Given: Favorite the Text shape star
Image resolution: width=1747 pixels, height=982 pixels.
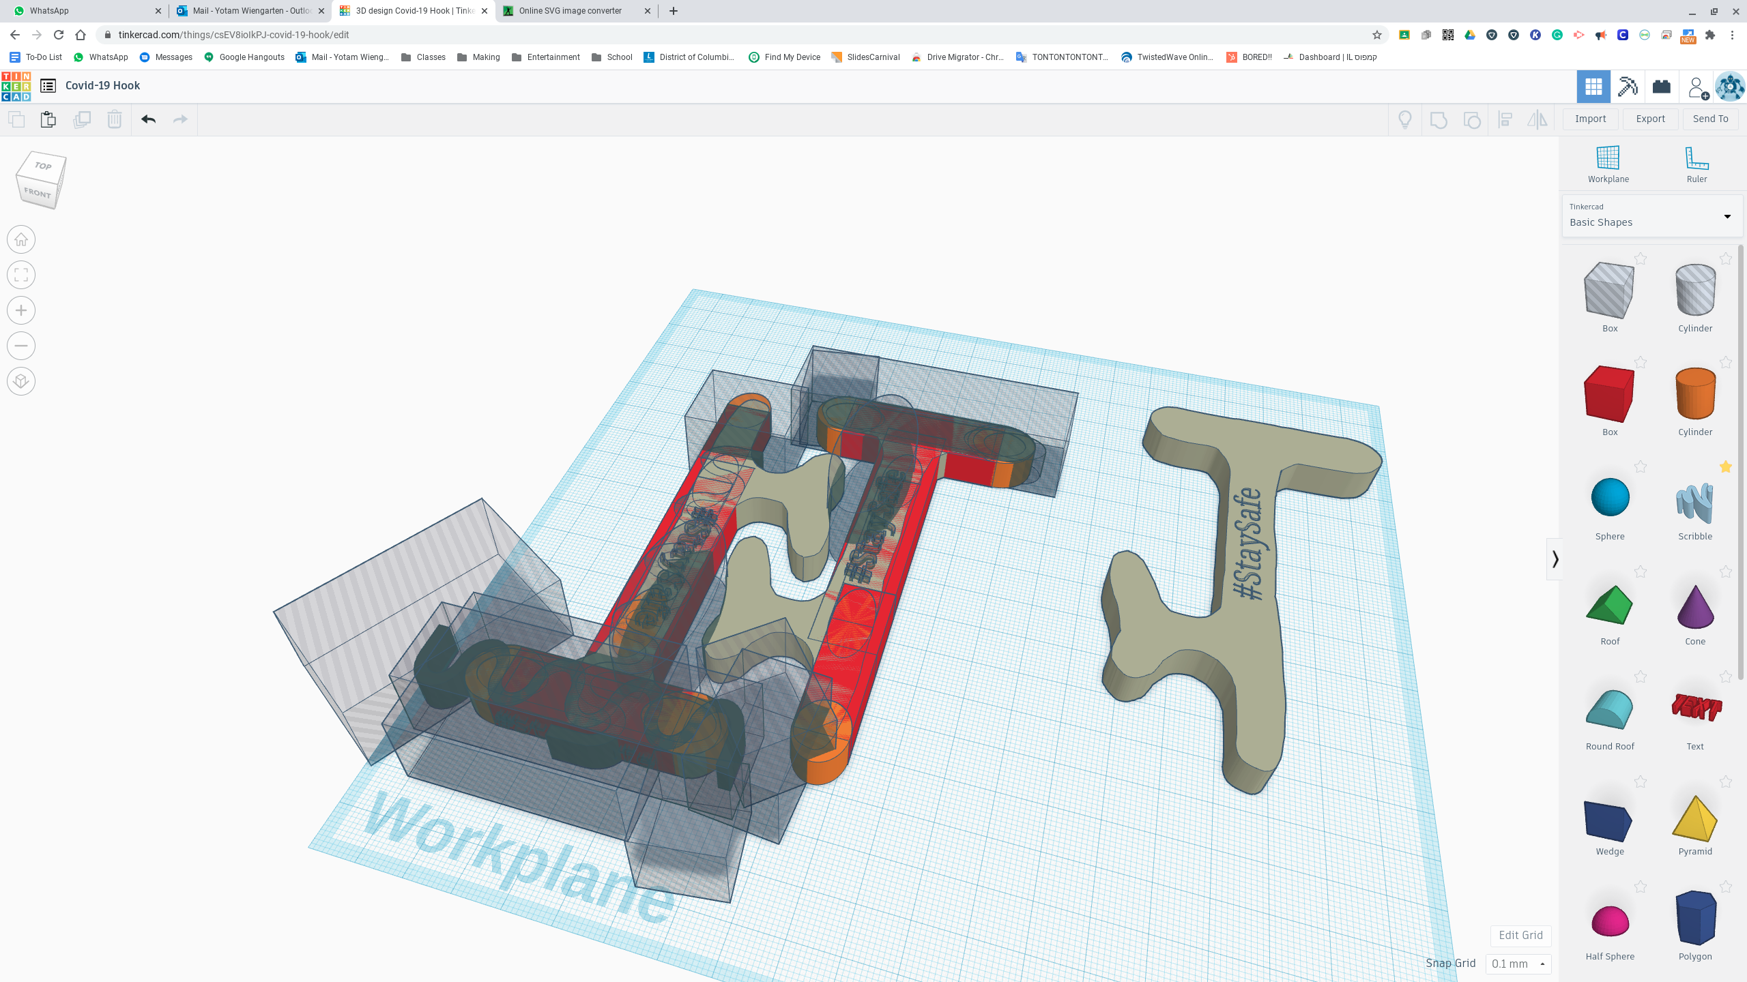Looking at the screenshot, I should pos(1726,676).
